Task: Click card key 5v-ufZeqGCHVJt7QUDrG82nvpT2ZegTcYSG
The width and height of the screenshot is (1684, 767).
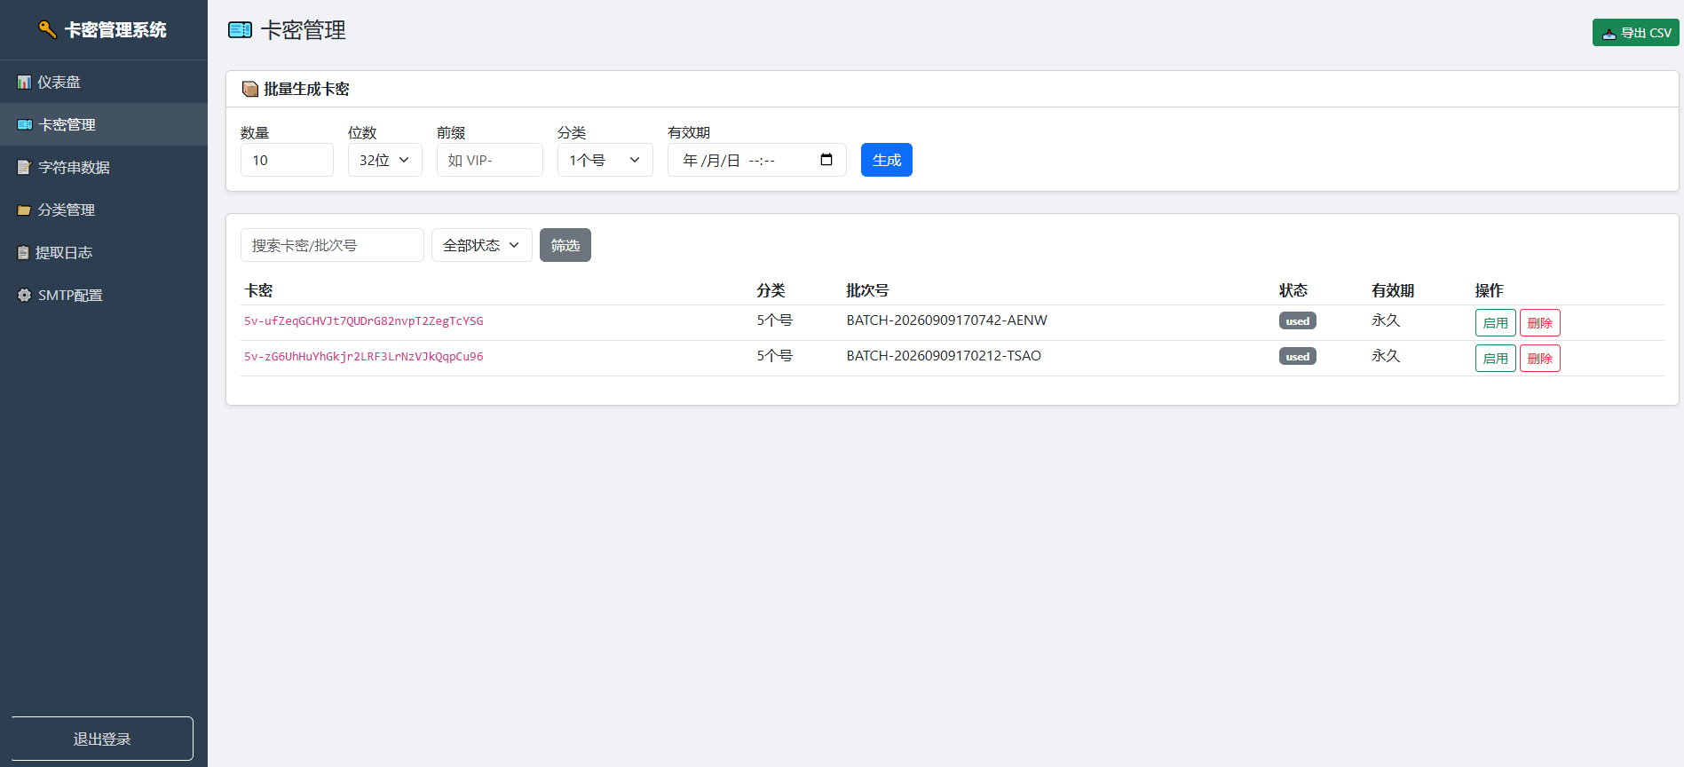Action: pyautogui.click(x=364, y=320)
